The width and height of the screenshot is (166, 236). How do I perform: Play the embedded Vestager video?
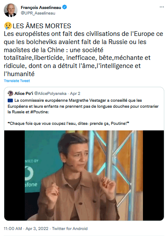click(x=84, y=175)
